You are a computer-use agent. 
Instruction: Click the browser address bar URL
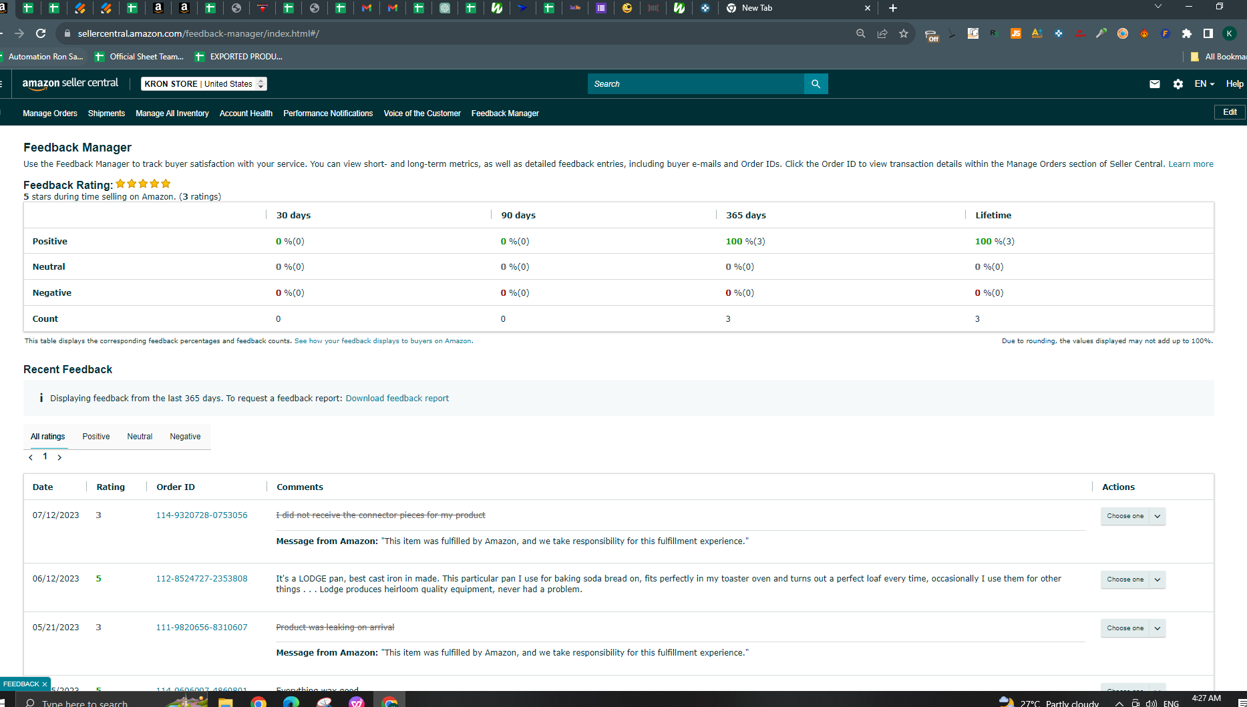[x=198, y=33]
